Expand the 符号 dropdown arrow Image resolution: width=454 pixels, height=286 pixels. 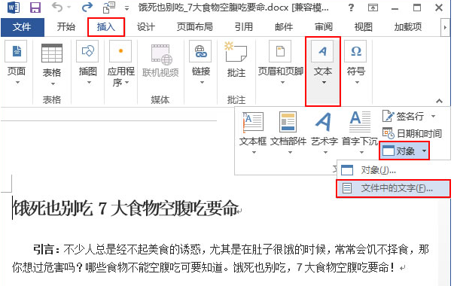[x=357, y=83]
